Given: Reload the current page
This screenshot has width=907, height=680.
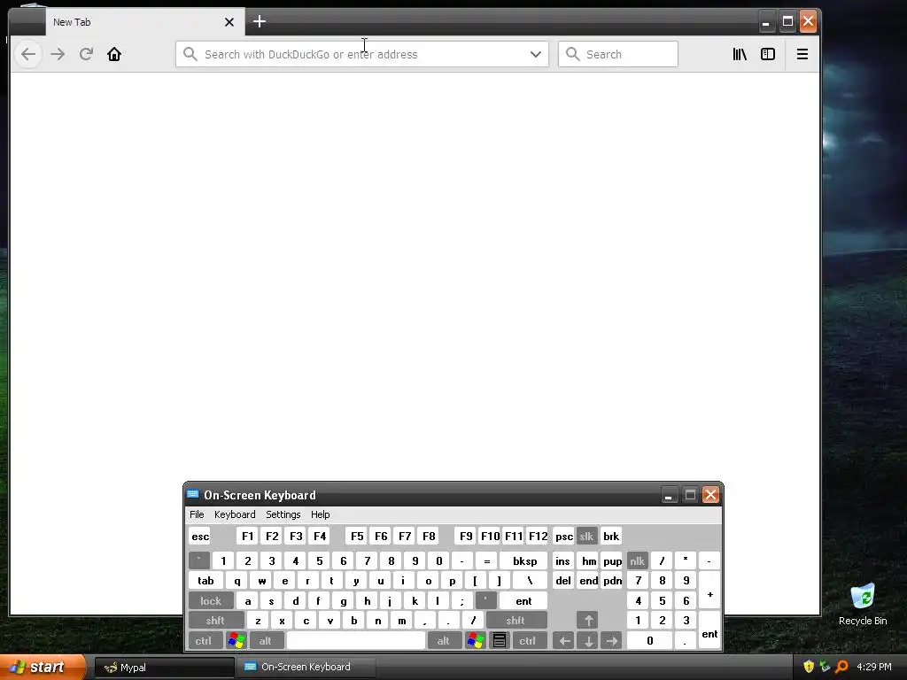Looking at the screenshot, I should 86,54.
